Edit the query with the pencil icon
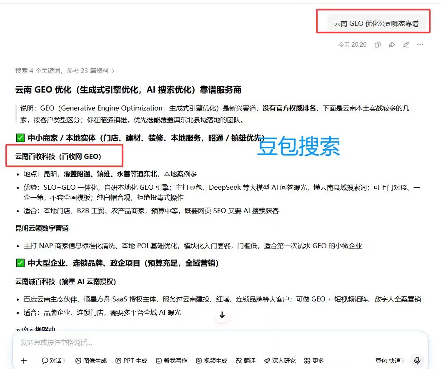The height and width of the screenshot is (369, 441). pyautogui.click(x=406, y=45)
